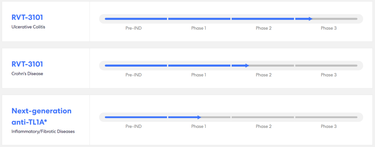Click gray Phase 3 segment in anti-TL1A row
The image size is (375, 147).
326,117
